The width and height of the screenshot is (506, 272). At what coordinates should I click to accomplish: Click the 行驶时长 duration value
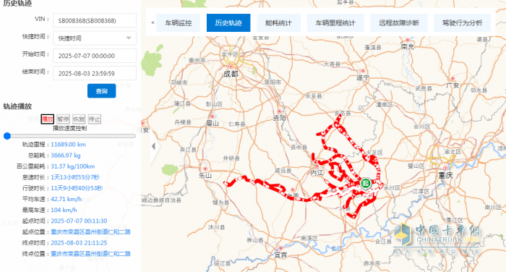click(77, 188)
